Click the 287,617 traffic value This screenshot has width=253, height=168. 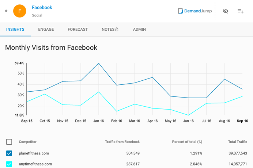(133, 164)
